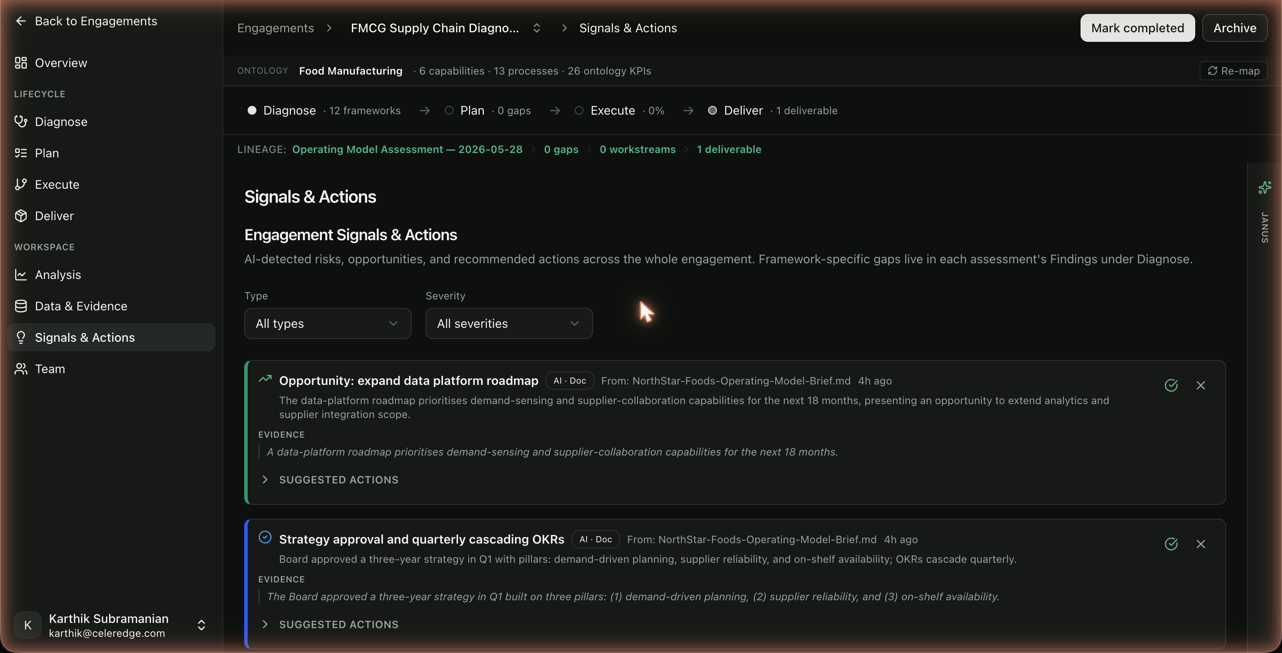Open the Deliver sidebar item
Image resolution: width=1282 pixels, height=653 pixels.
click(111, 216)
